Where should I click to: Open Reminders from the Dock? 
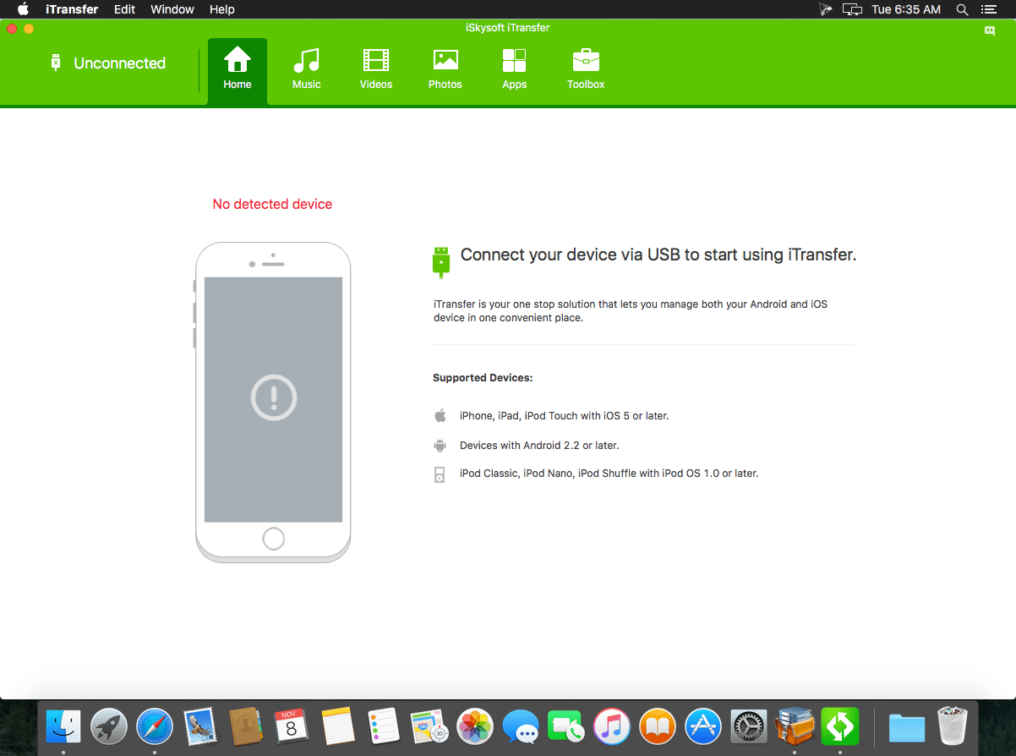point(383,726)
